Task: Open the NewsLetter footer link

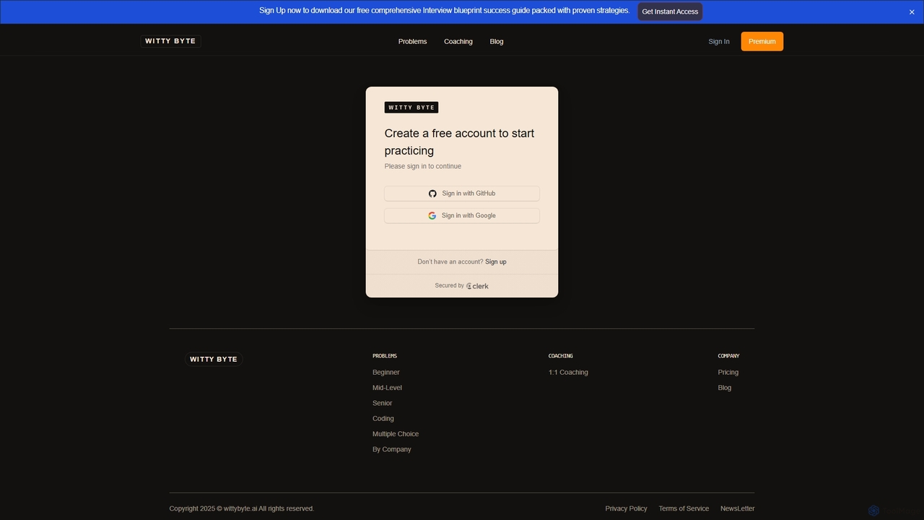Action: coord(737,508)
